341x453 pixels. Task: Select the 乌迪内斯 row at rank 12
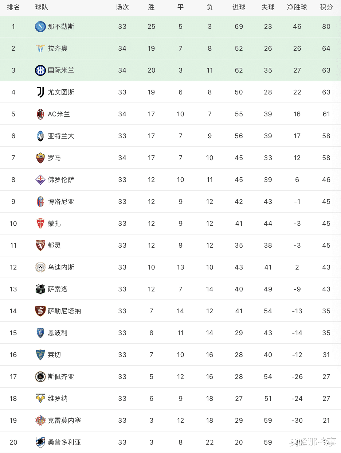[170, 267]
